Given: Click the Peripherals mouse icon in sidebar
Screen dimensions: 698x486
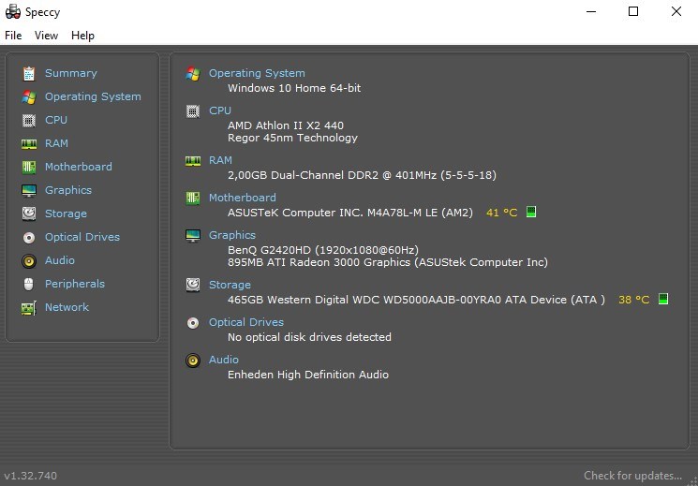Looking at the screenshot, I should pos(28,284).
